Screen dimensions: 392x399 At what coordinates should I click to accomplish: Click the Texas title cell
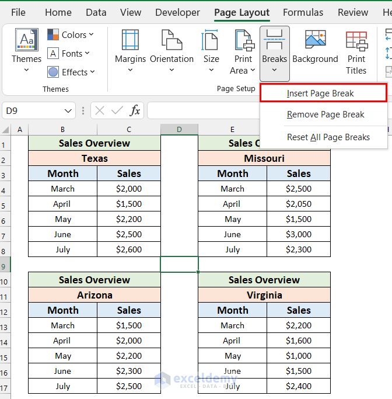click(x=94, y=158)
